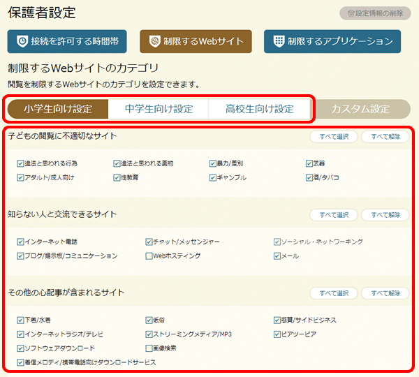Image resolution: width=419 pixels, height=377 pixels.
Task: Toggle the メール checkbox
Action: 277,256
